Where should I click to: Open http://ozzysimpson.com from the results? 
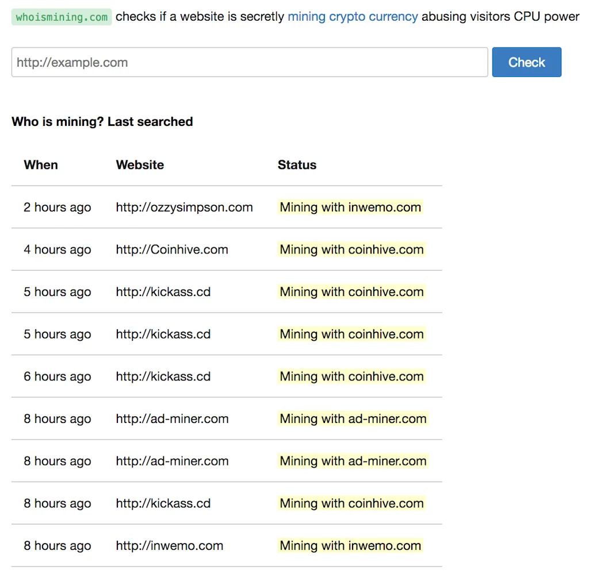[184, 207]
